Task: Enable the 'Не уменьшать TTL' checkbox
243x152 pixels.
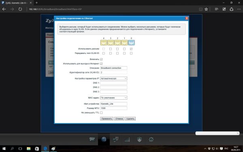Action: (101, 113)
